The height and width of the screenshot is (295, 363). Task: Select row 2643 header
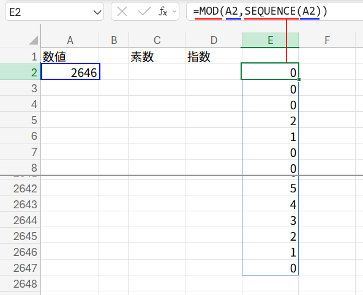20,204
